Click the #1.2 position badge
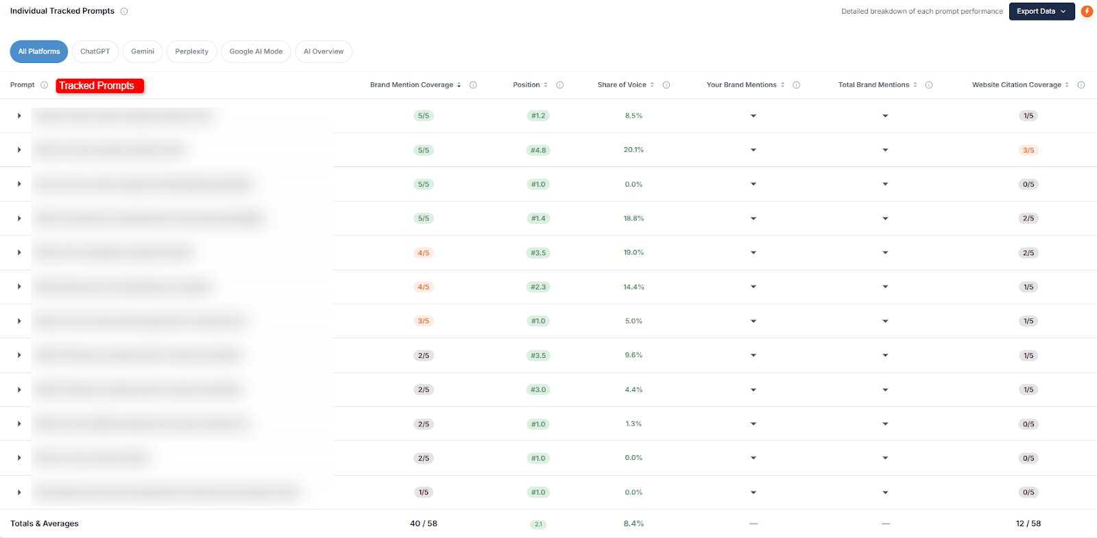This screenshot has height=538, width=1097. [x=538, y=116]
